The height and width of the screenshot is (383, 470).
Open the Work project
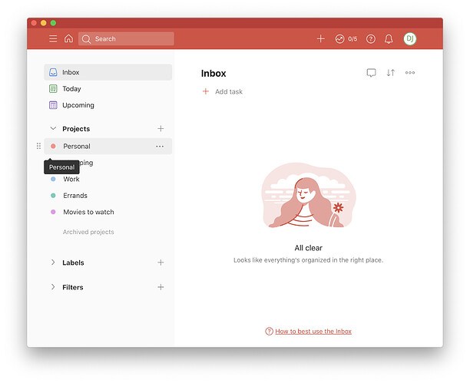point(108,179)
